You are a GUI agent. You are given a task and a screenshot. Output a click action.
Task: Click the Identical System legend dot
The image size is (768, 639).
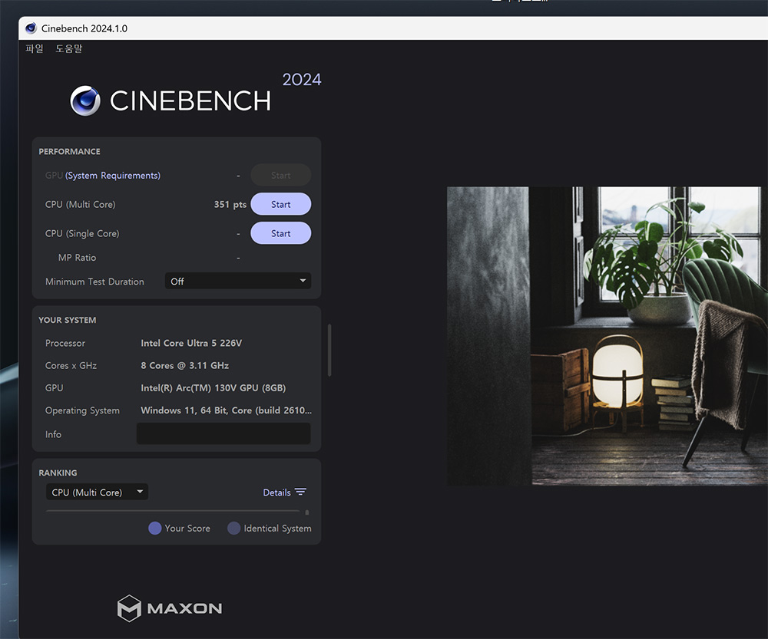click(233, 528)
